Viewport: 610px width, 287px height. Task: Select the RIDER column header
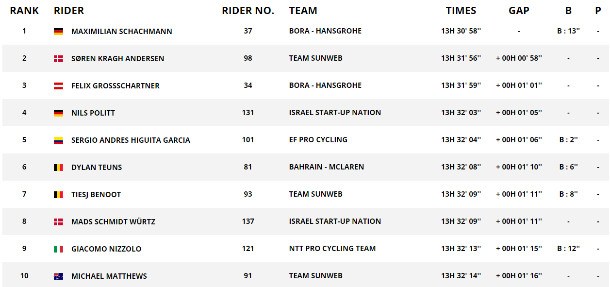(x=69, y=11)
